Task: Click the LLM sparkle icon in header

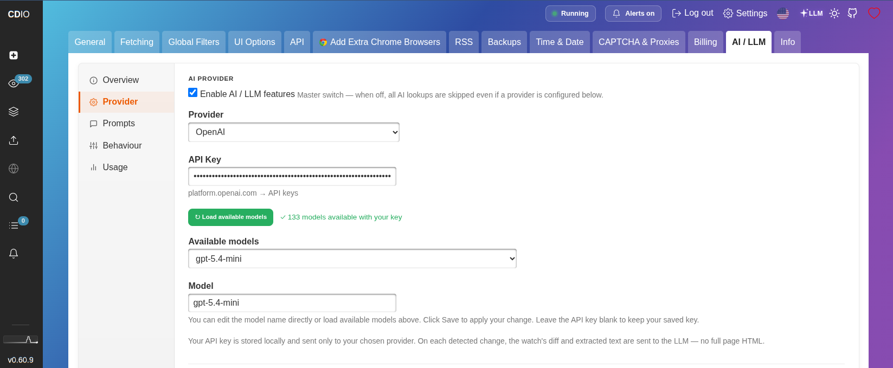Action: click(811, 14)
